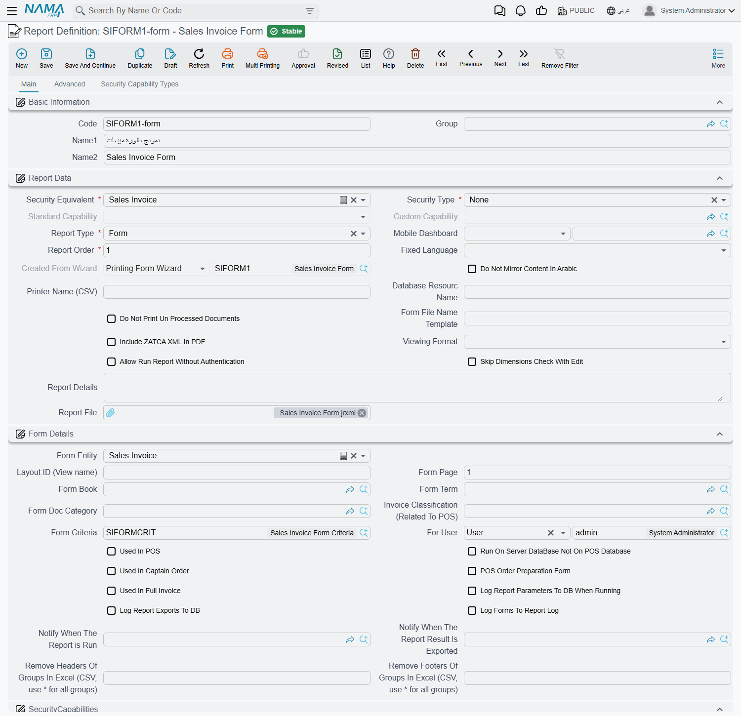Open the chat messages icon
741x716 pixels.
[500, 11]
